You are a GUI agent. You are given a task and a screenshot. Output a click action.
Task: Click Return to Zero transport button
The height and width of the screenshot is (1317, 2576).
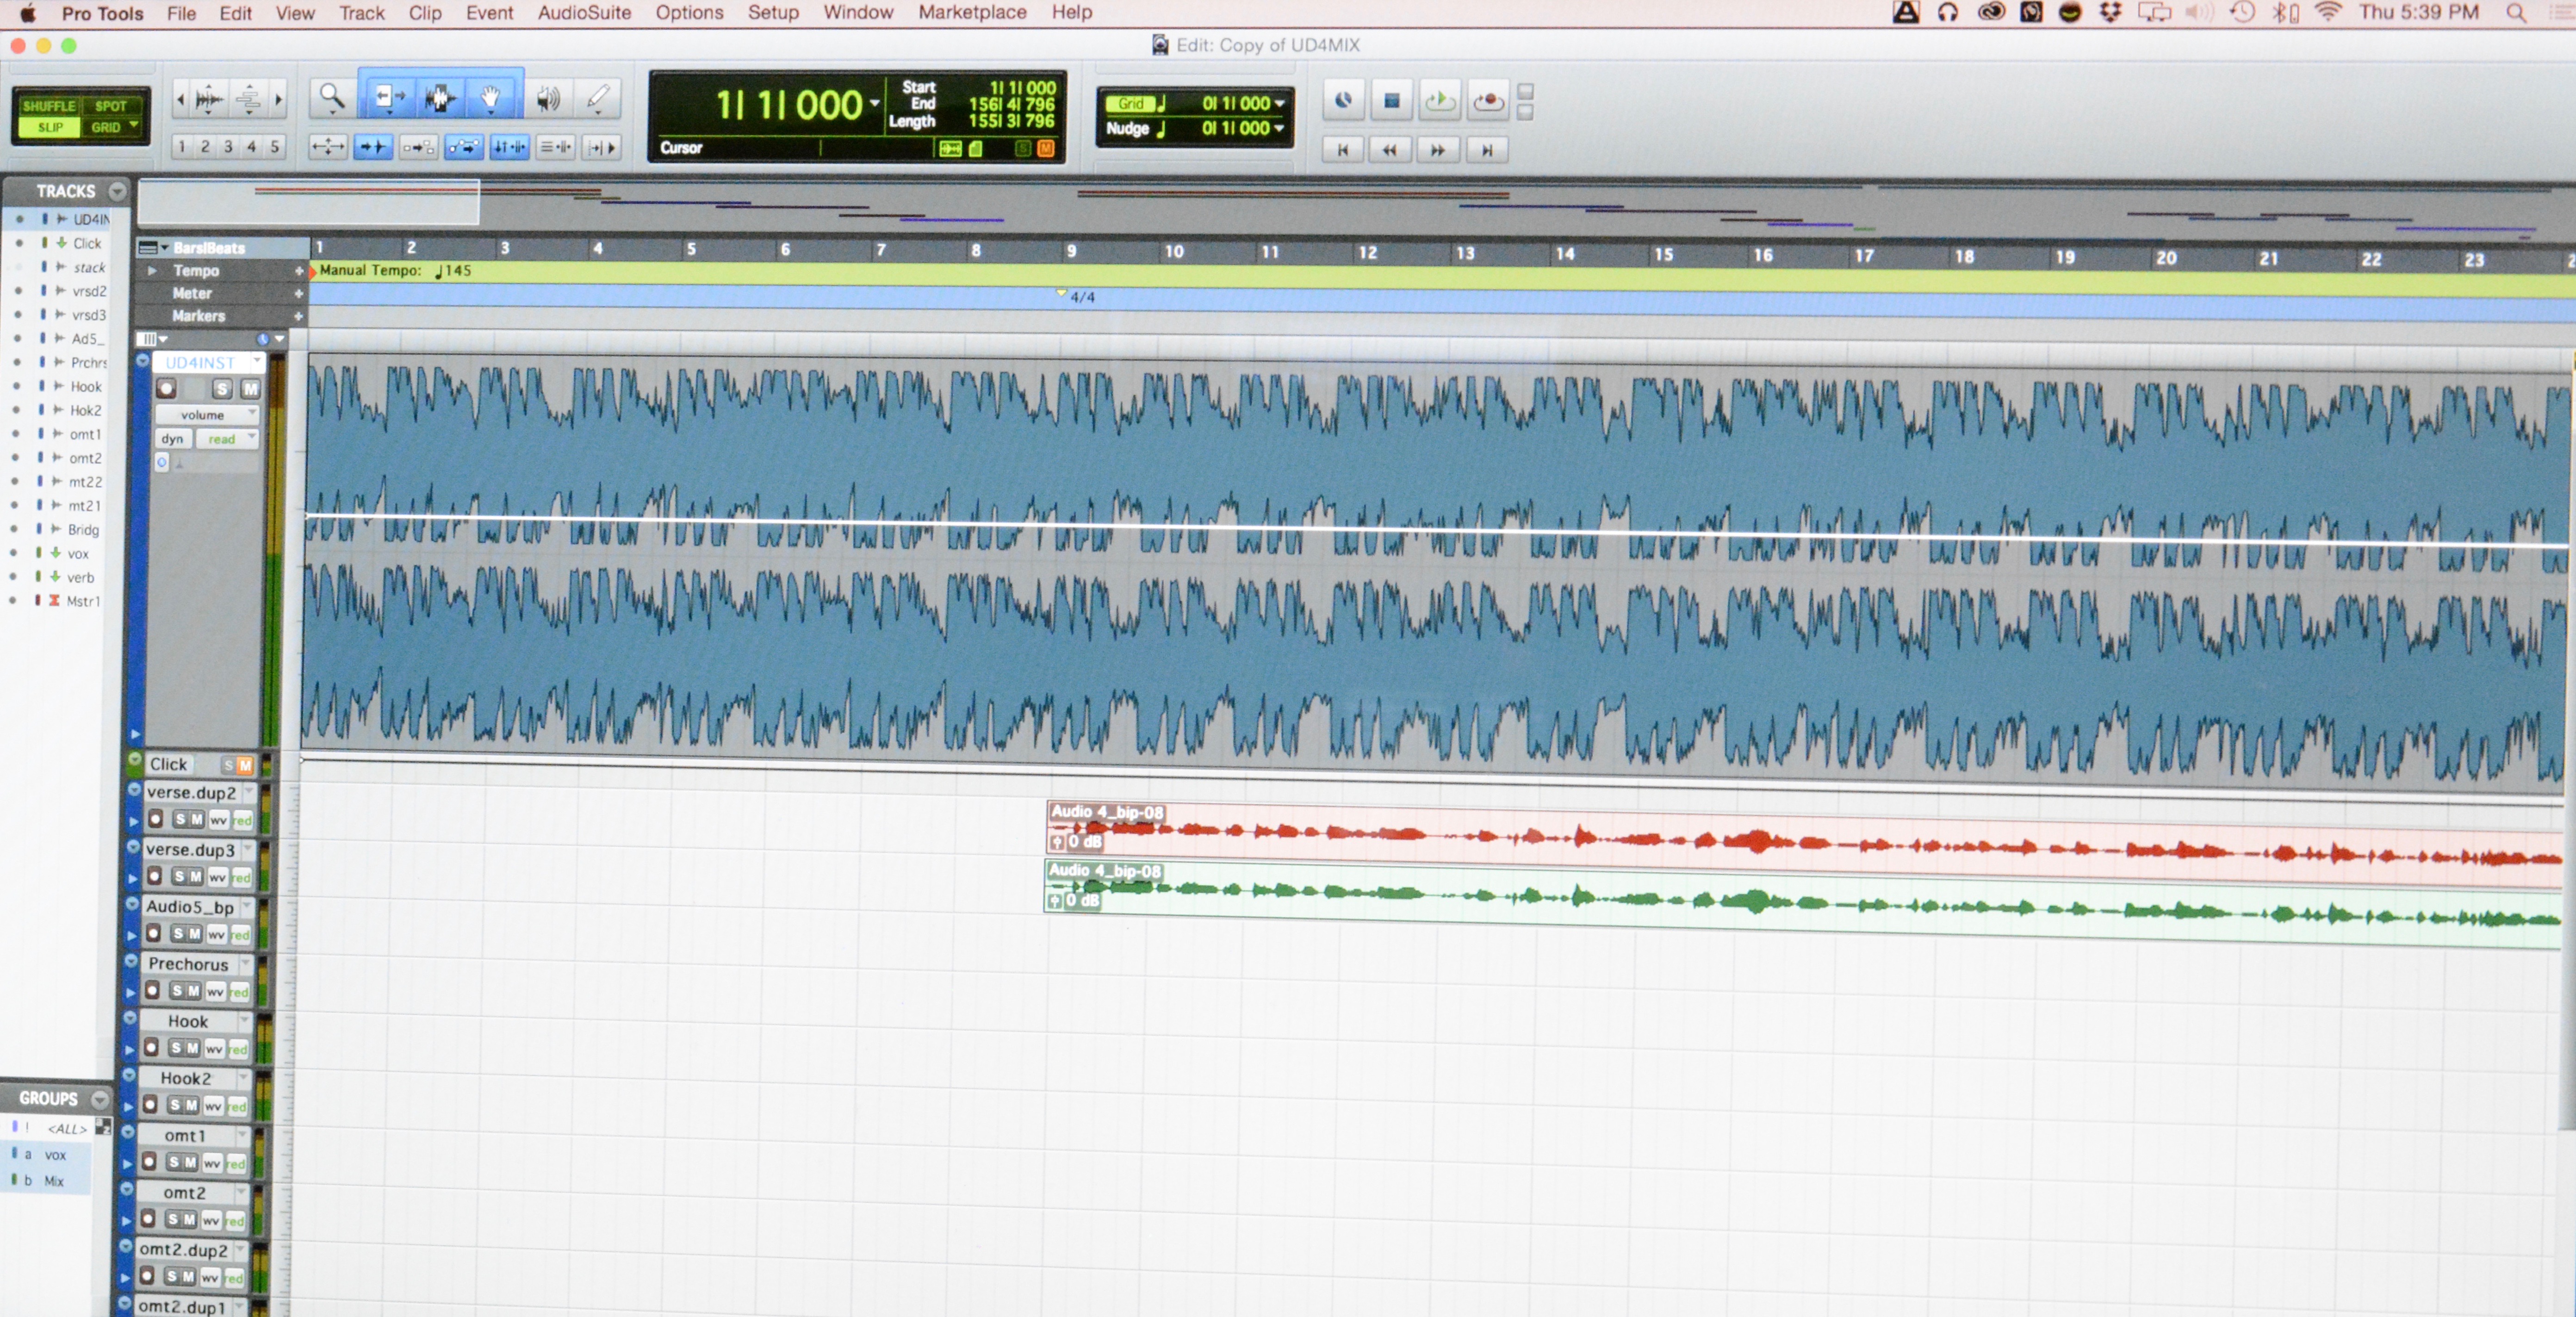tap(1343, 150)
